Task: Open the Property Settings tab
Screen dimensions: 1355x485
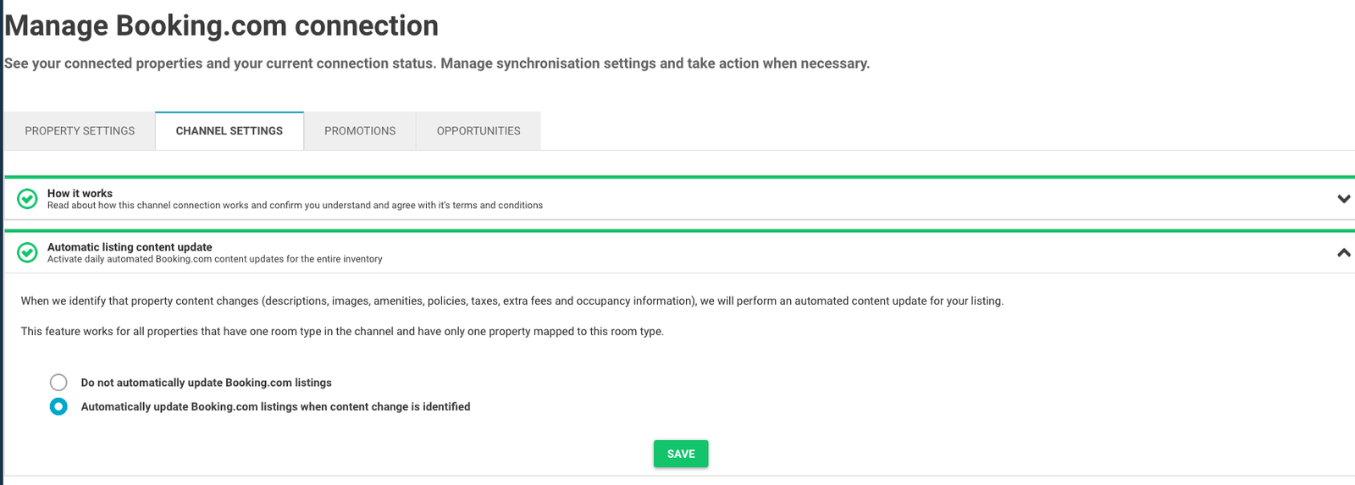Action: pyautogui.click(x=80, y=131)
